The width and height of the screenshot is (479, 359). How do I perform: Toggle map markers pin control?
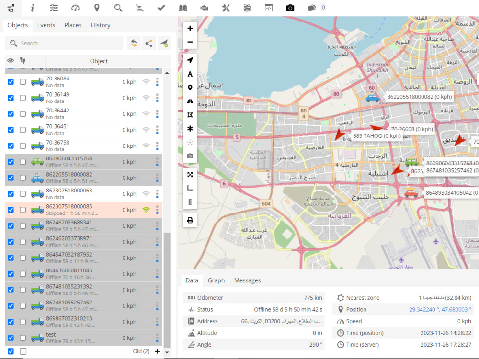(190, 88)
